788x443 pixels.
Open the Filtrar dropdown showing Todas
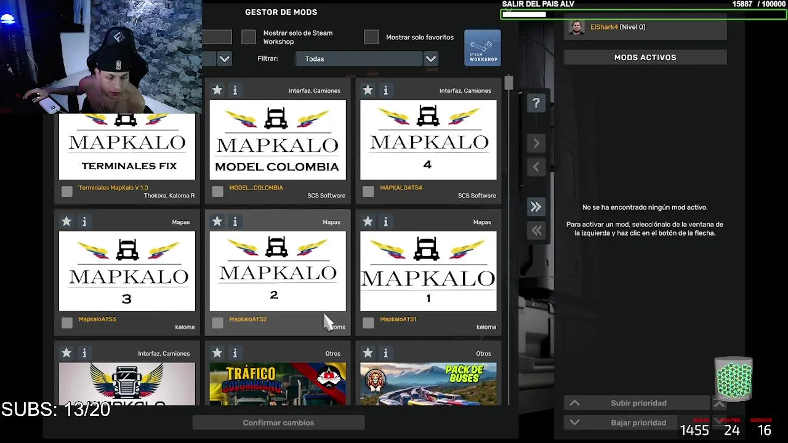(358, 59)
